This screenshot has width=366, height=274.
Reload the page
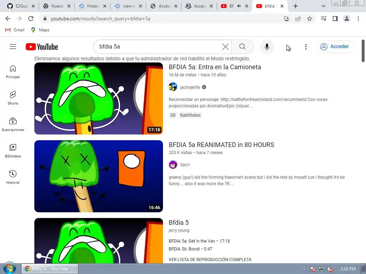pyautogui.click(x=31, y=19)
